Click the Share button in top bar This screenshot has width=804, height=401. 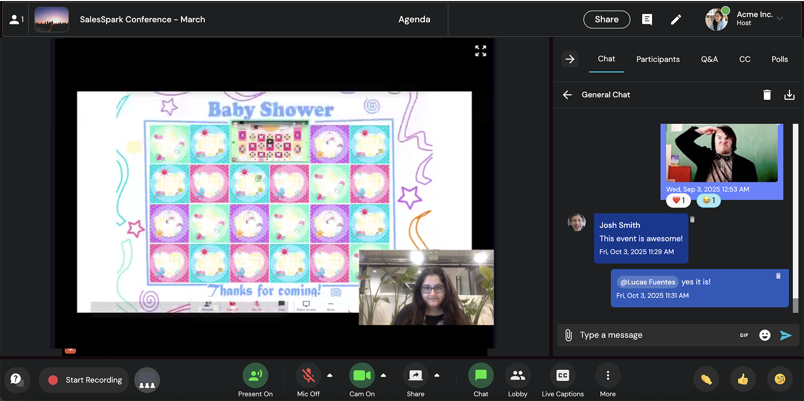point(606,20)
